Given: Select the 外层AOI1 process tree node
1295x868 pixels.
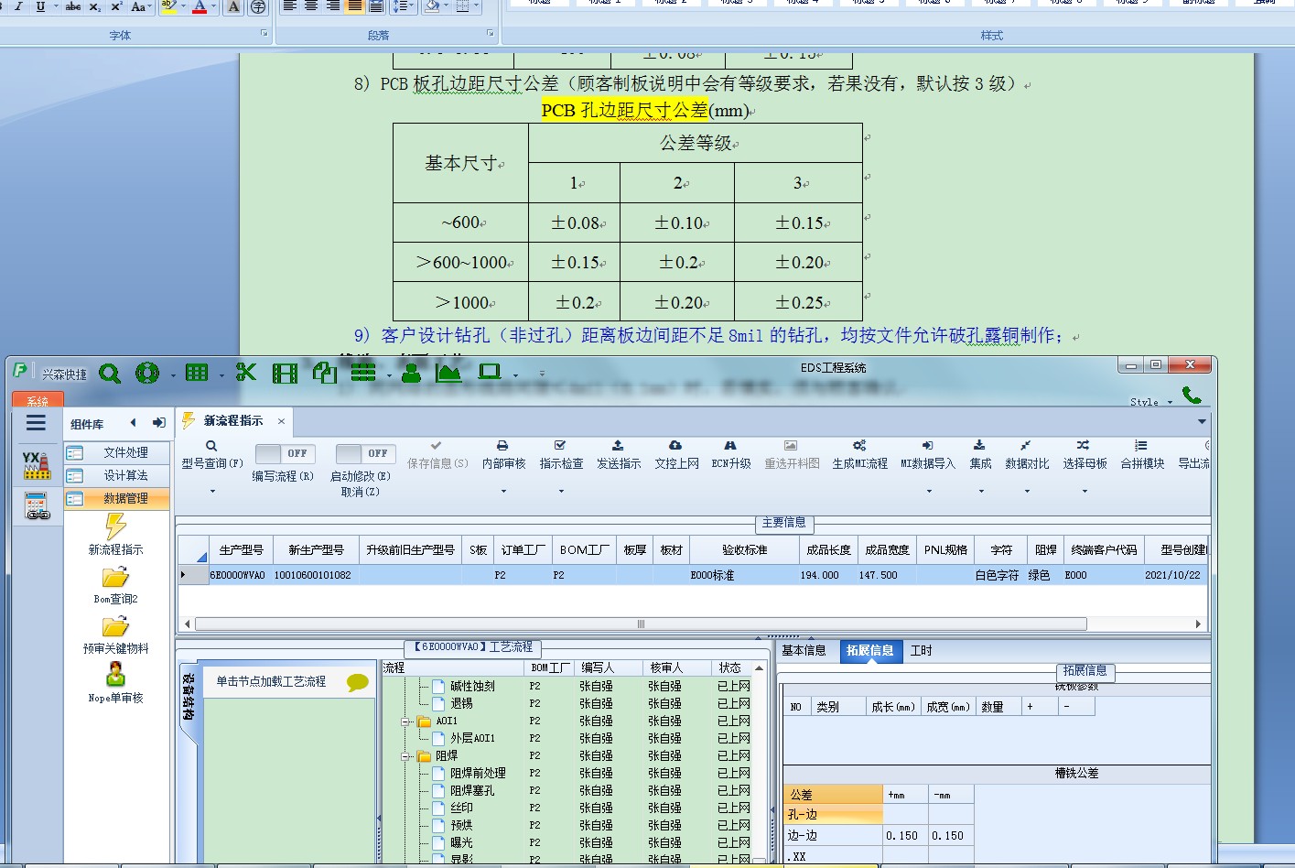Looking at the screenshot, I should coord(472,738).
